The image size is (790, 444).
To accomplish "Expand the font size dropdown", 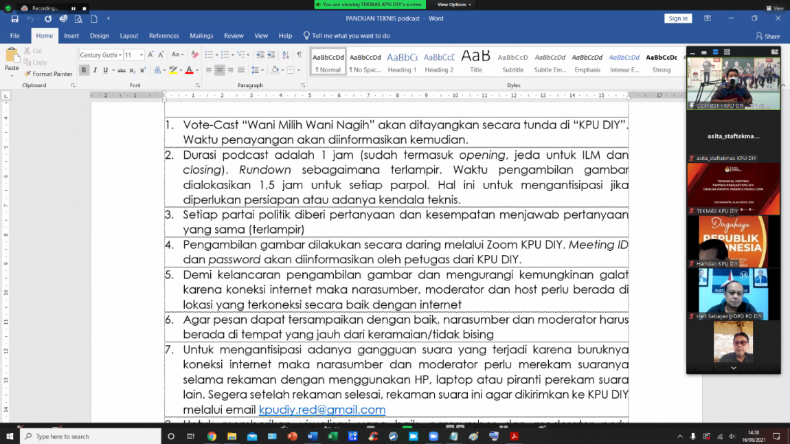I will point(142,55).
